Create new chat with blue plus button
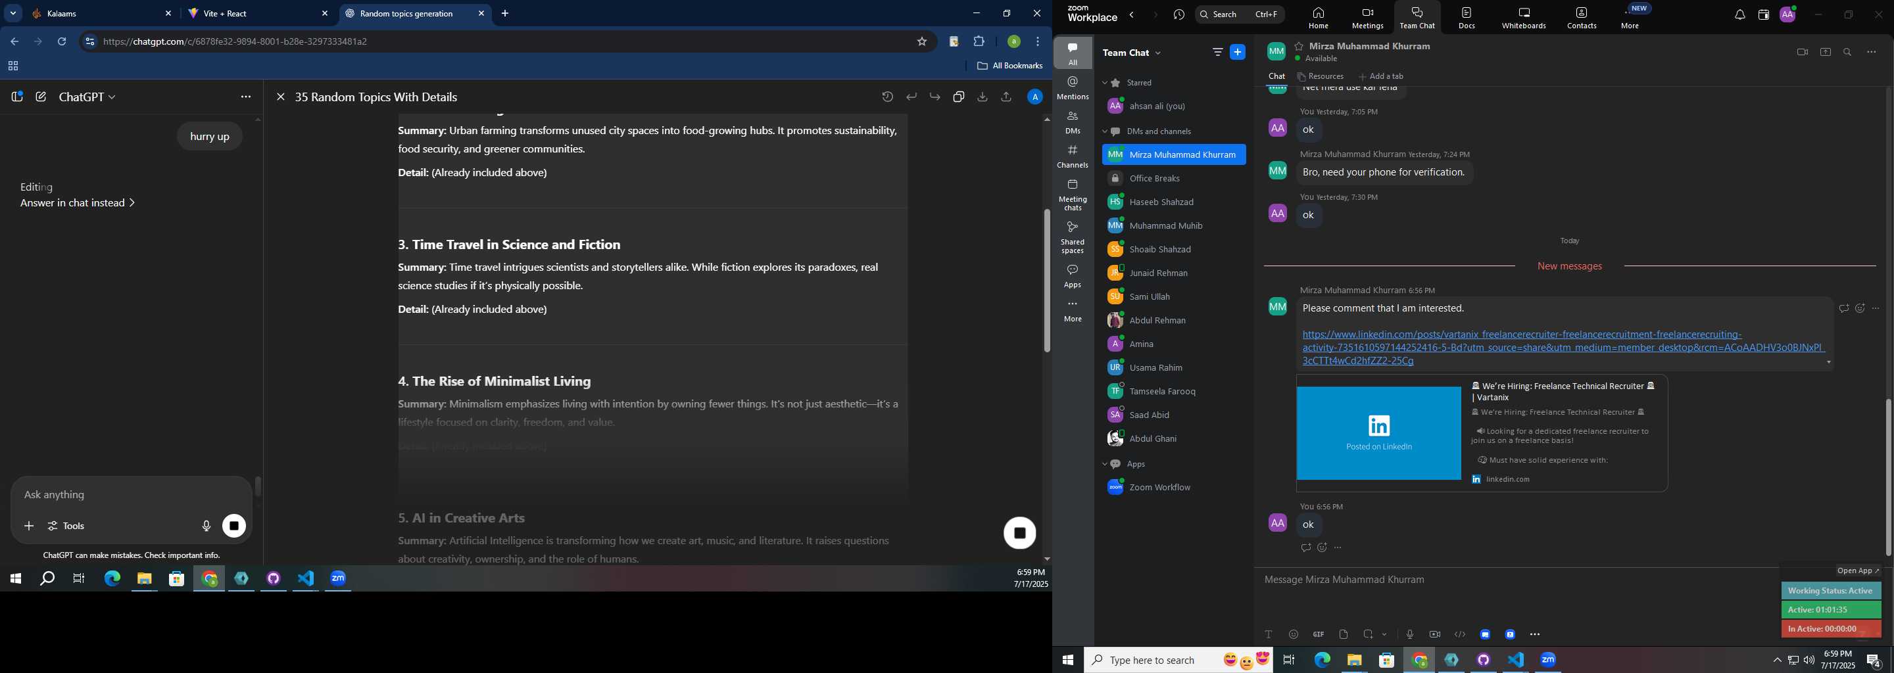 [1238, 52]
